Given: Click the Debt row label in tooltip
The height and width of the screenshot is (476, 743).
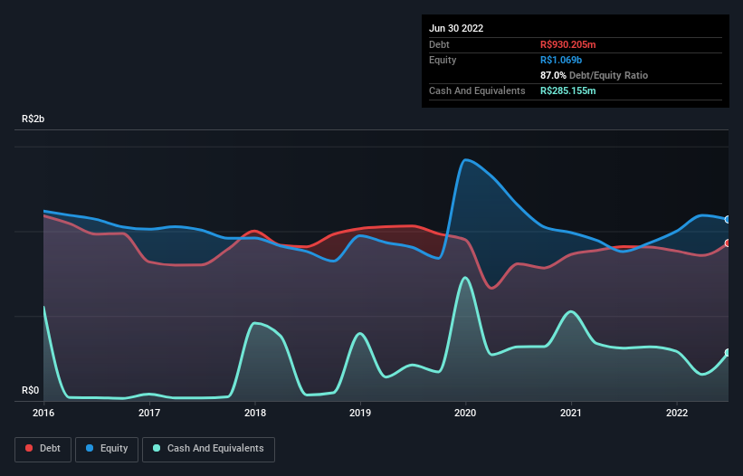Looking at the screenshot, I should tap(439, 44).
